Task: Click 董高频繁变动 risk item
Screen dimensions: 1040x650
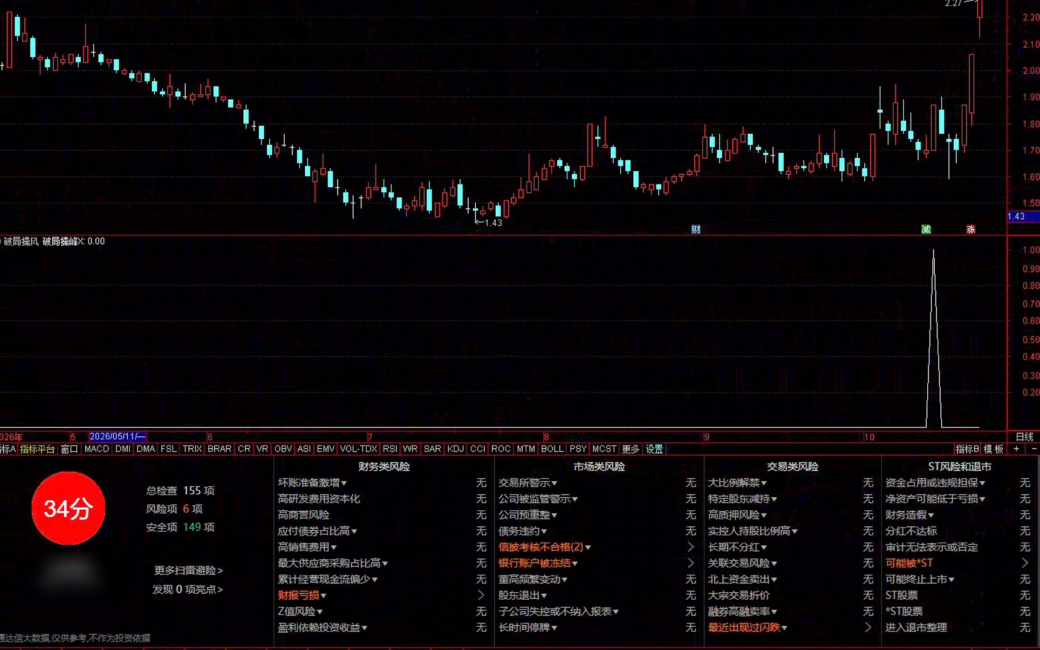Action: coord(533,579)
